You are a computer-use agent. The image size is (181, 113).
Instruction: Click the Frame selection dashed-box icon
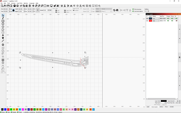coord(45,6)
